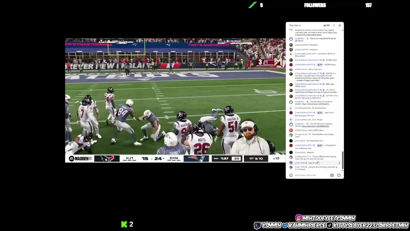Click the #3 crown badge on 'mayz loves' message
The width and height of the screenshot is (410, 231).
[320, 113]
